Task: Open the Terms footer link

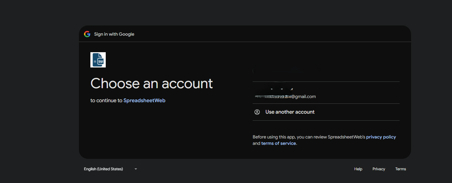Action: pos(401,169)
